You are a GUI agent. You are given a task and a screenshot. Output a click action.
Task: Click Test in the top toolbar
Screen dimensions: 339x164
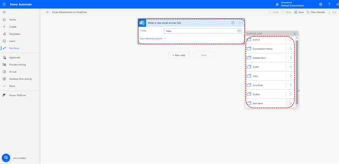click(x=332, y=12)
